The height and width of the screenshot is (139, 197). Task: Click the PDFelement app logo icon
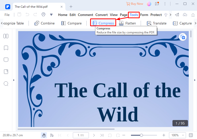[x=8, y=7]
